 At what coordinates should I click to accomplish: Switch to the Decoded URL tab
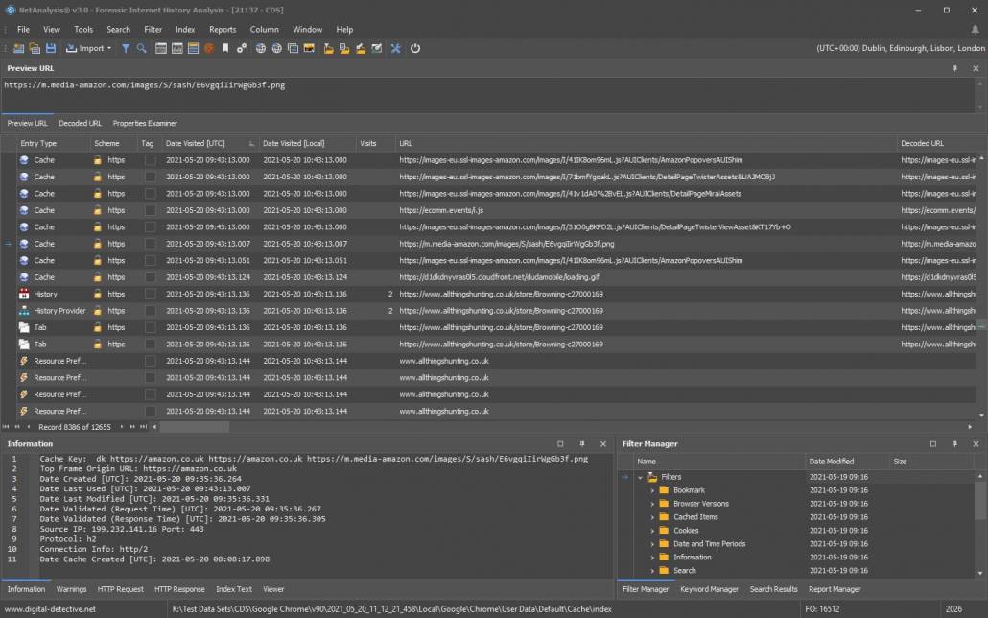click(x=80, y=123)
